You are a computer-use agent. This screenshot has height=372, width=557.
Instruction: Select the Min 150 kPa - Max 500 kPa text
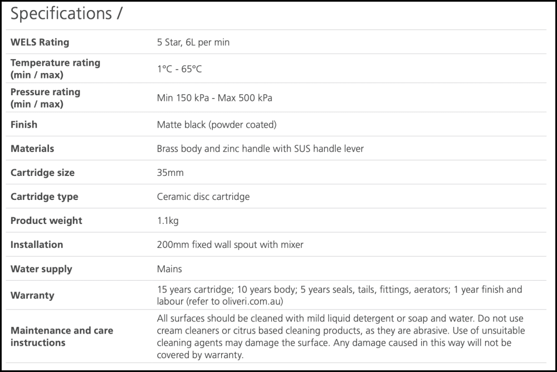coord(214,98)
